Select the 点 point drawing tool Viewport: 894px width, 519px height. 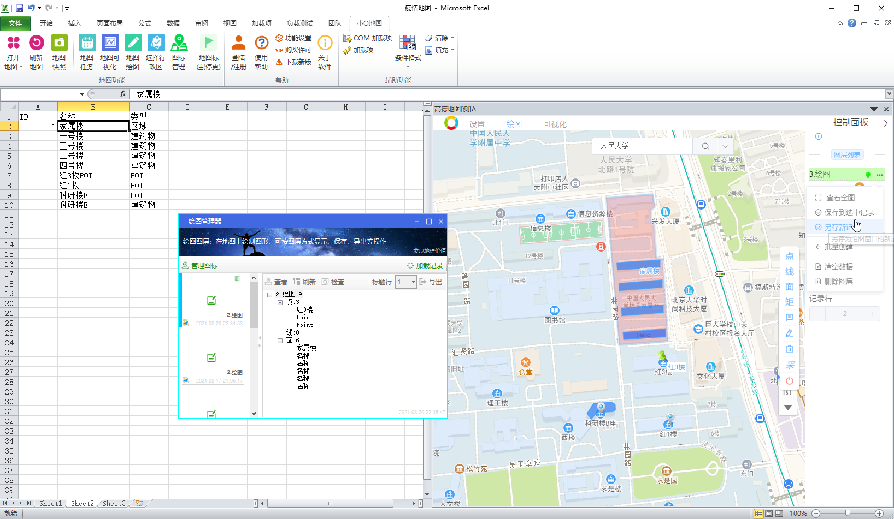point(790,256)
